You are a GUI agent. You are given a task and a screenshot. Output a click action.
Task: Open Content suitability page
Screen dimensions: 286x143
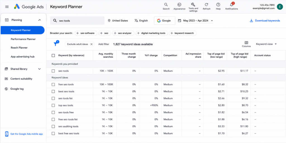pos(21,79)
